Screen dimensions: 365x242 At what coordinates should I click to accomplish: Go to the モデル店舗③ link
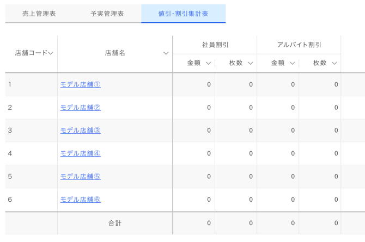(80, 131)
